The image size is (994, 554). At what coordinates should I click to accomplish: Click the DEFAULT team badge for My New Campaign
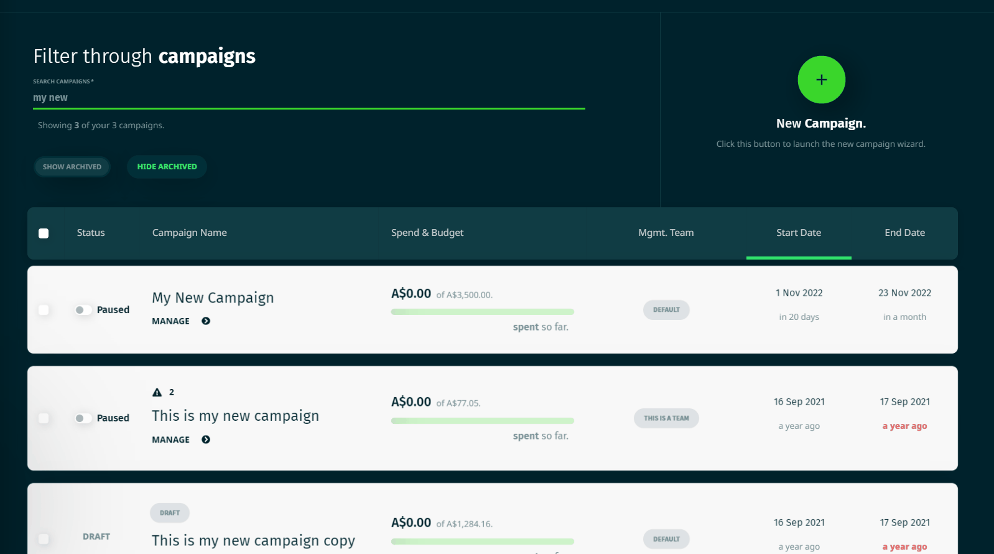click(666, 310)
